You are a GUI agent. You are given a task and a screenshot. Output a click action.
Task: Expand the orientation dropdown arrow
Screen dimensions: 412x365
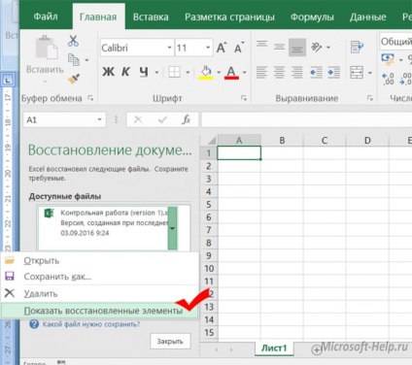tap(328, 48)
